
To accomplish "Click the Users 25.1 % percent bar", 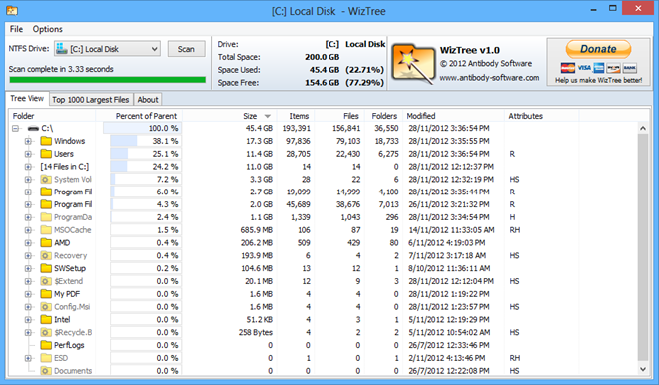I will [146, 154].
